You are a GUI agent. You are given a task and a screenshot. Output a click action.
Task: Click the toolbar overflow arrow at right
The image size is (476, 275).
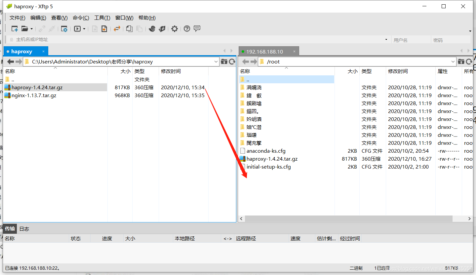pyautogui.click(x=470, y=31)
